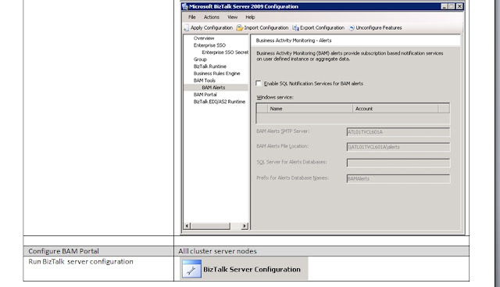This screenshot has height=287, width=500.
Task: Select Enterprise SSO tree item
Action: click(209, 45)
